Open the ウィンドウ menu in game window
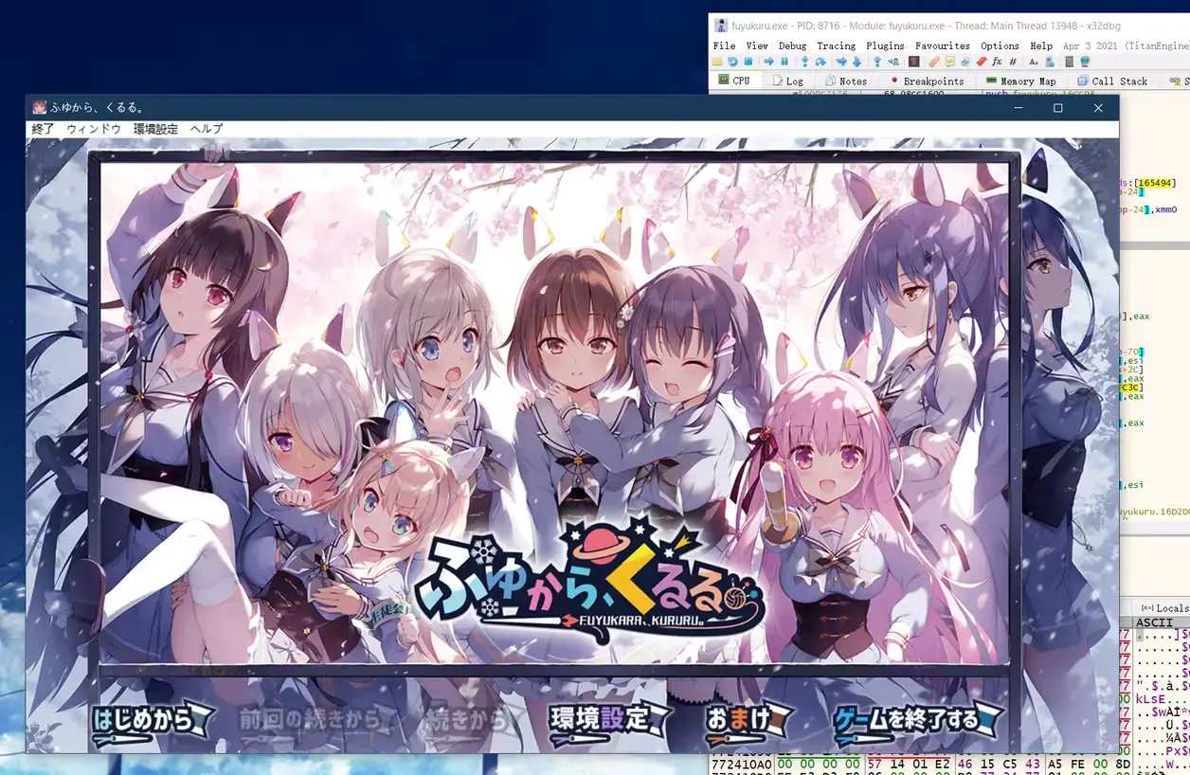1190x775 pixels. pos(94,129)
